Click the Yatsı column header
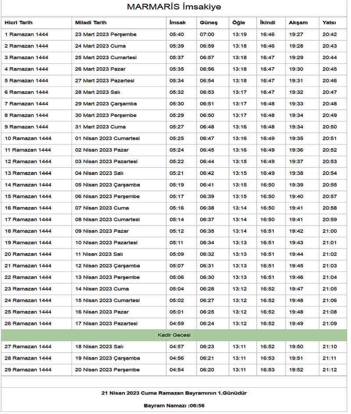The height and width of the screenshot is (414, 351). point(329,23)
